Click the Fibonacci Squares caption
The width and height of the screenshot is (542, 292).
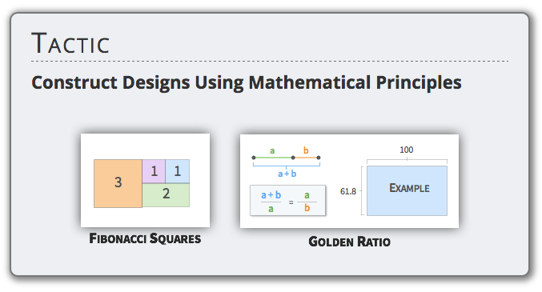tap(145, 238)
